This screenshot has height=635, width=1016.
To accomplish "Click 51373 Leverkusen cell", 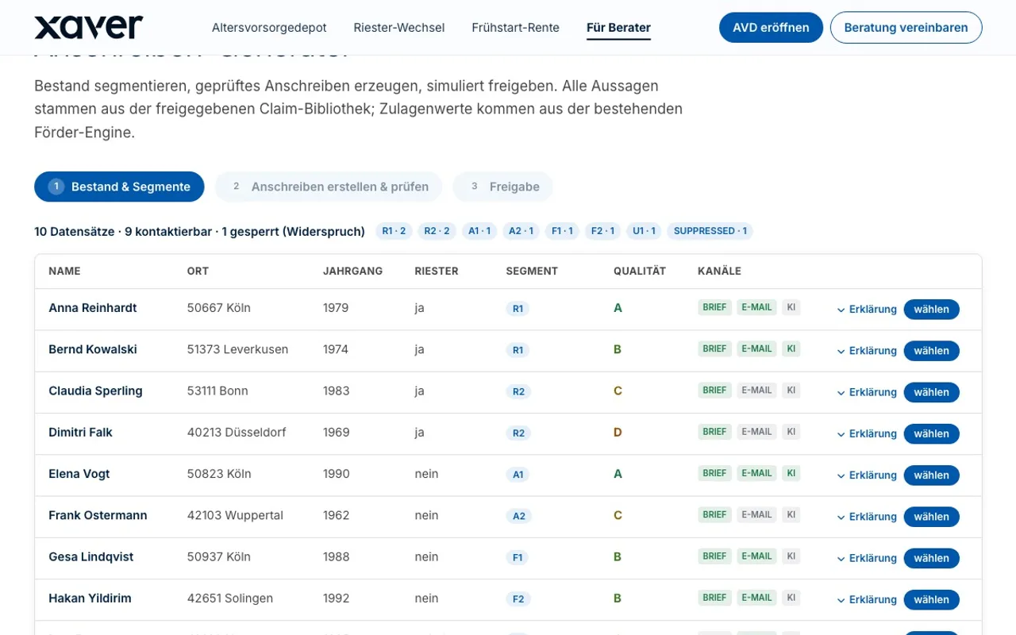I will pos(238,349).
